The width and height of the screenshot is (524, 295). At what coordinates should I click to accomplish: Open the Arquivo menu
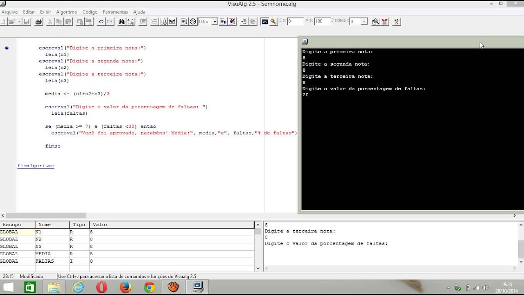coord(9,12)
